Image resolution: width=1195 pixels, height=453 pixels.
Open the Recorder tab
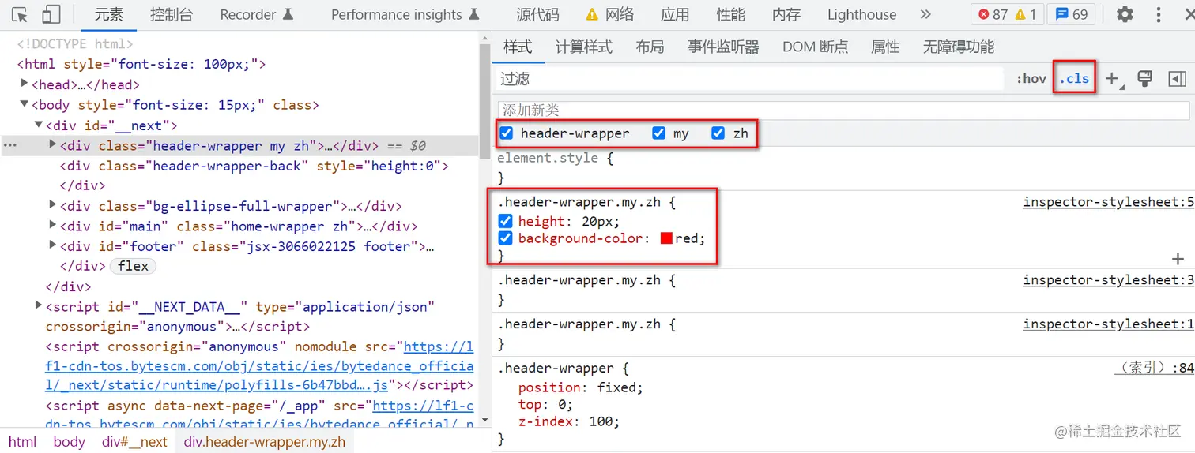257,14
